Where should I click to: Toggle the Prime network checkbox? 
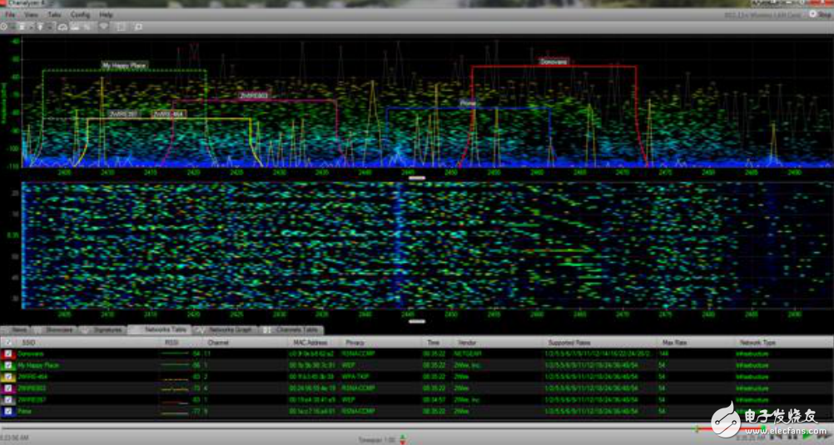tap(8, 411)
